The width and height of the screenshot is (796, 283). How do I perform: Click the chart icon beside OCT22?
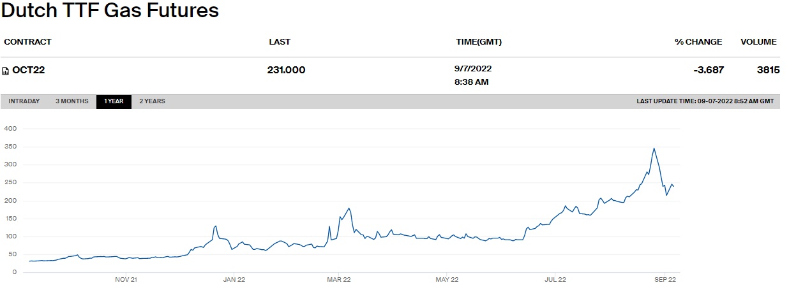click(6, 71)
